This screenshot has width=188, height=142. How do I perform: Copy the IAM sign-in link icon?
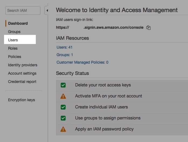148,28
